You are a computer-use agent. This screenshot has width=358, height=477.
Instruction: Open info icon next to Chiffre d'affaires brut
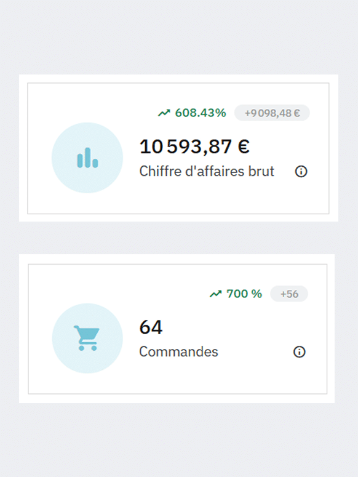point(301,172)
